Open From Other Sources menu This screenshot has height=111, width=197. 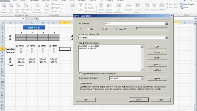26,8
